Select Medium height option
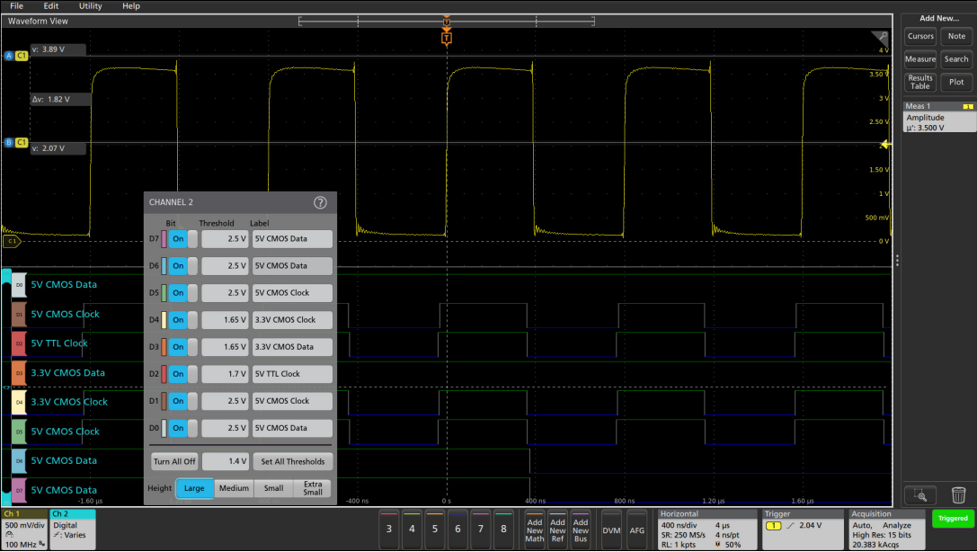 (x=234, y=488)
